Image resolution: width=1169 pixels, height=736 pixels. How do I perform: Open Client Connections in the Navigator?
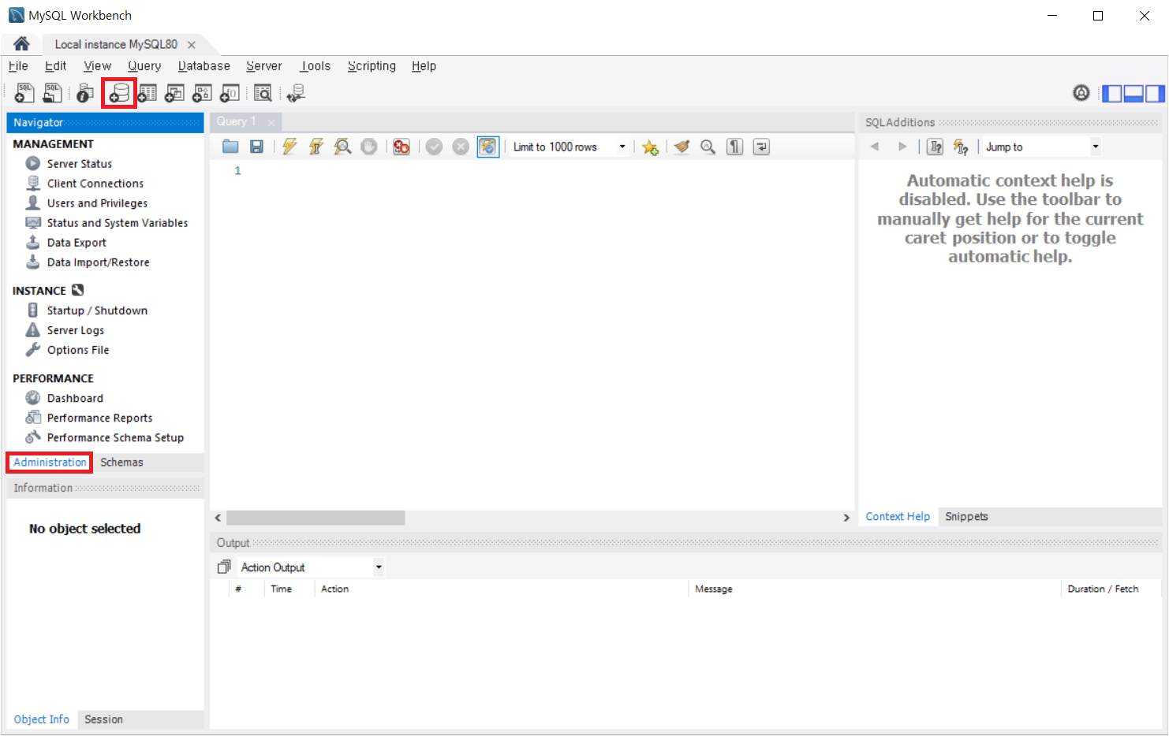click(x=95, y=184)
